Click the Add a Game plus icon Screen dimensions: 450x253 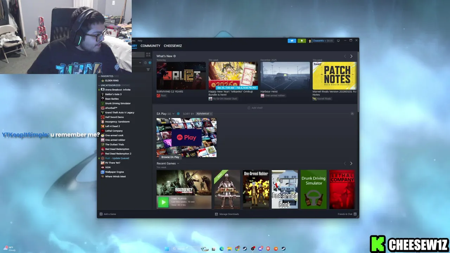pyautogui.click(x=101, y=214)
